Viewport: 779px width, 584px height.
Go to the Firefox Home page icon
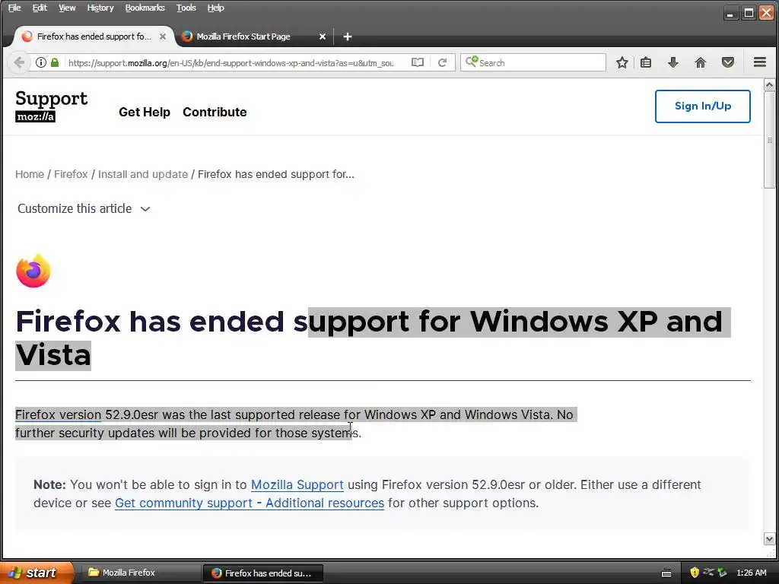701,62
